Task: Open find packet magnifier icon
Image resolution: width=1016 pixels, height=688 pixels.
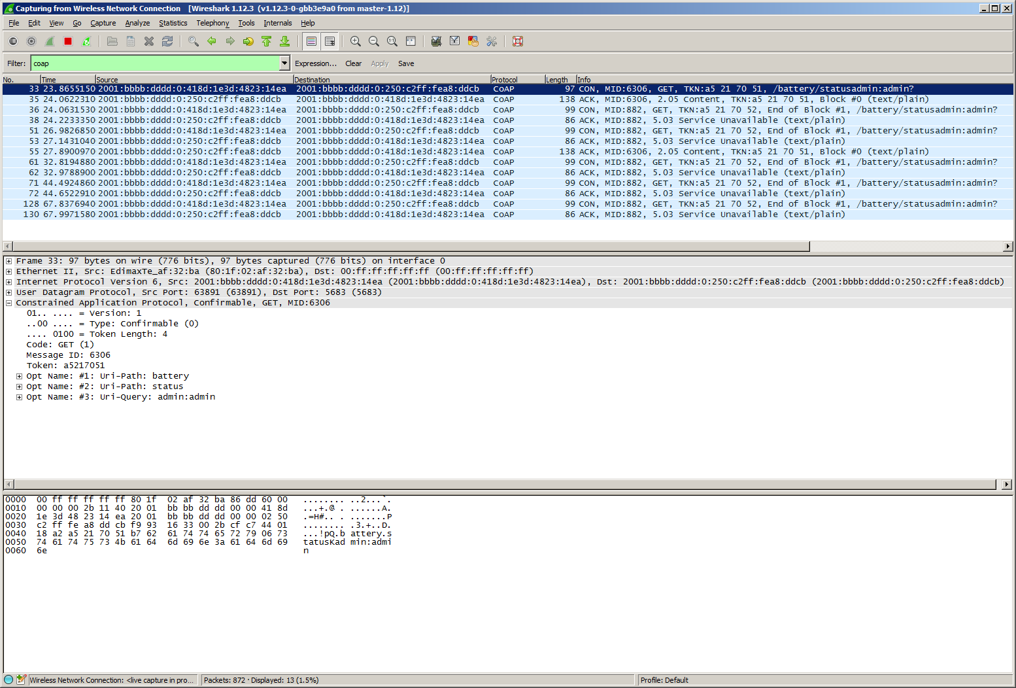Action: [x=194, y=41]
